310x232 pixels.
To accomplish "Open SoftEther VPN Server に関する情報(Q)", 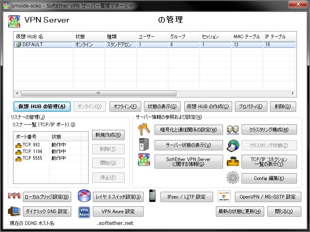I will (x=189, y=162).
